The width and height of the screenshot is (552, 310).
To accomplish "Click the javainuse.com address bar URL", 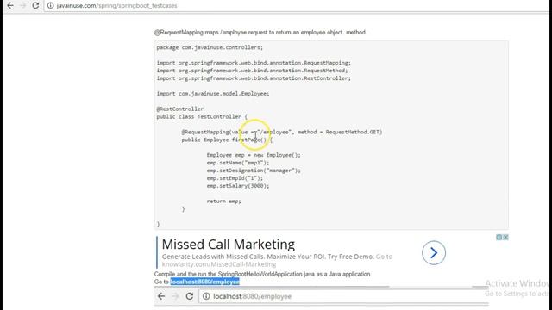I will point(117,6).
